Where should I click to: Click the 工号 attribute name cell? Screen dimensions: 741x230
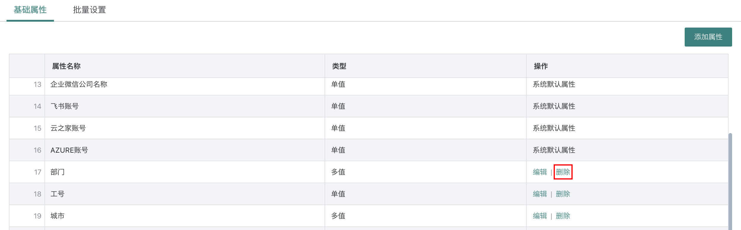pyautogui.click(x=58, y=194)
